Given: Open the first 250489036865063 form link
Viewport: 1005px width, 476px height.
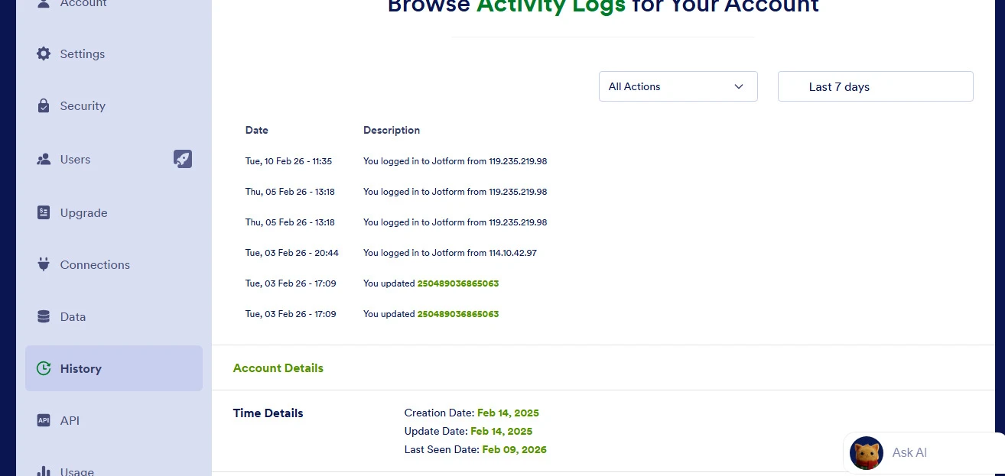Looking at the screenshot, I should (x=458, y=283).
